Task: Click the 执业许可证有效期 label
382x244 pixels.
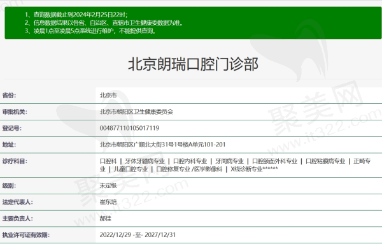Action: click(x=26, y=235)
